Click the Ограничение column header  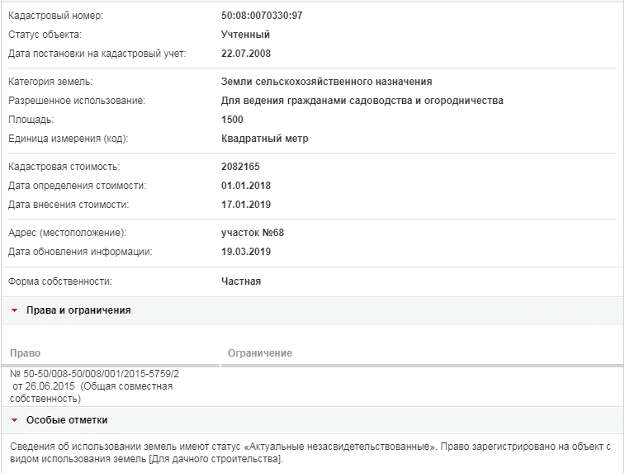point(260,353)
